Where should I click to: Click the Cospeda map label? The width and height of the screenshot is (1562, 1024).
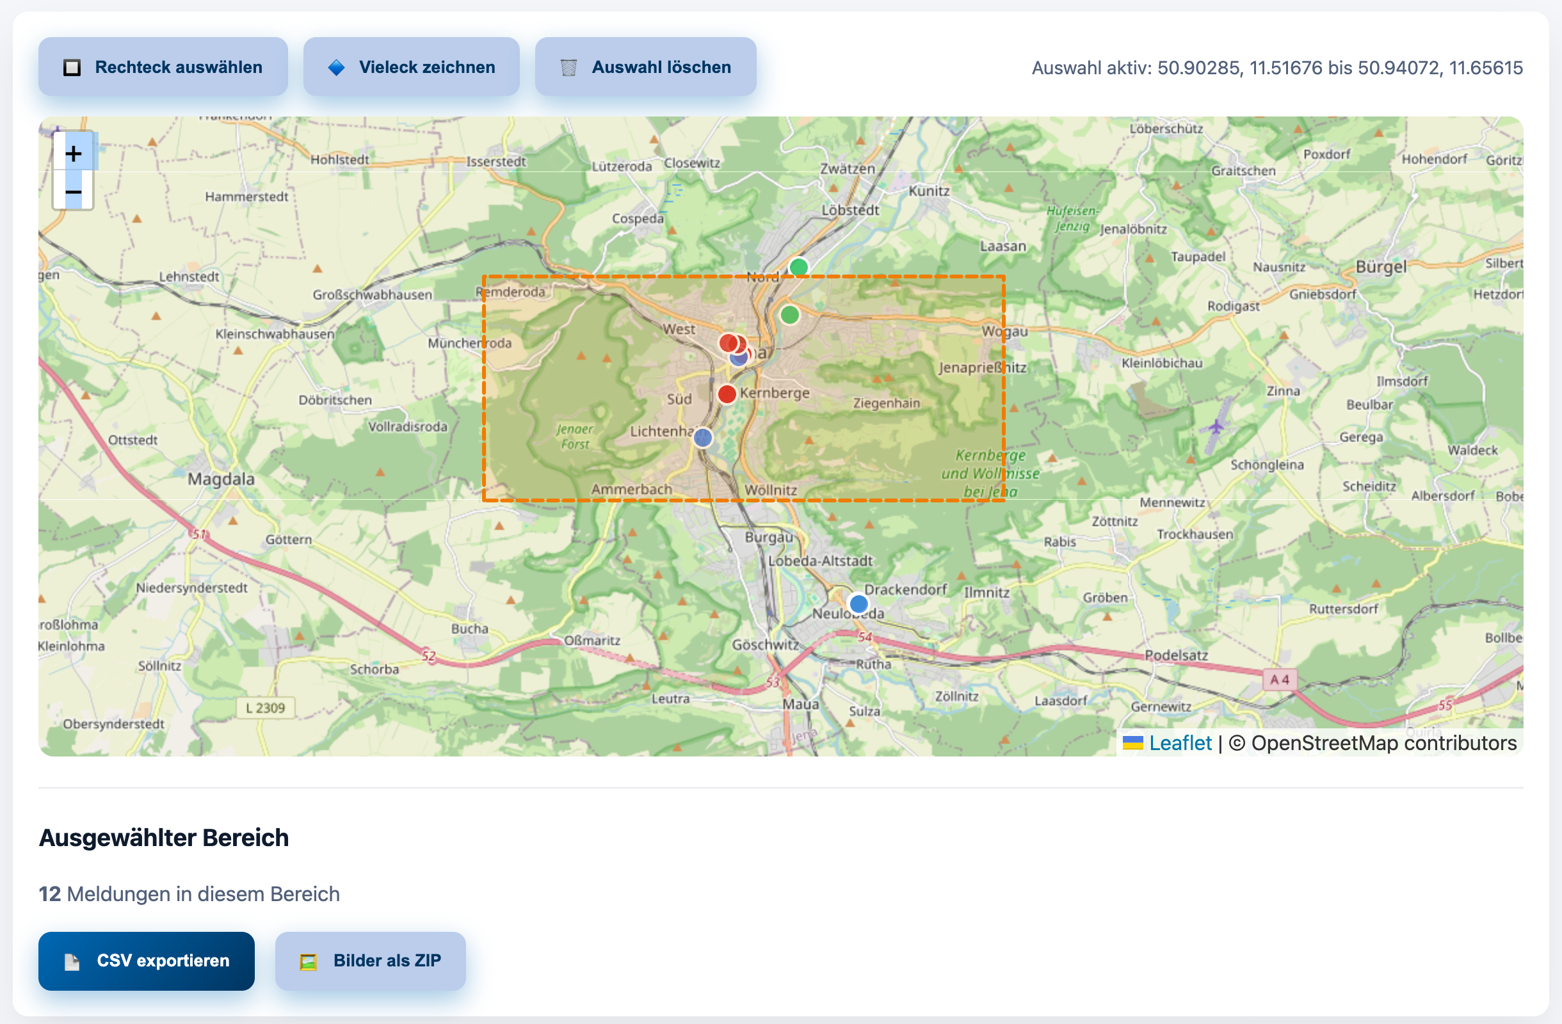[637, 218]
